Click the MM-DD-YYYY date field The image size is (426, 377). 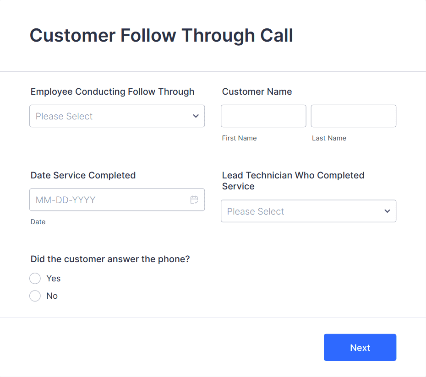pos(117,200)
